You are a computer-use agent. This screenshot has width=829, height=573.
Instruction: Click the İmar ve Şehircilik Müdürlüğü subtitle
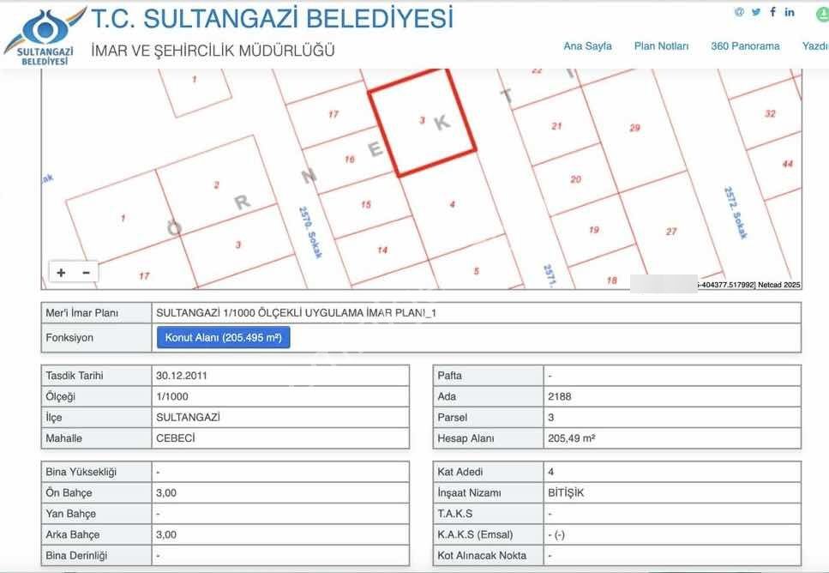pos(213,51)
